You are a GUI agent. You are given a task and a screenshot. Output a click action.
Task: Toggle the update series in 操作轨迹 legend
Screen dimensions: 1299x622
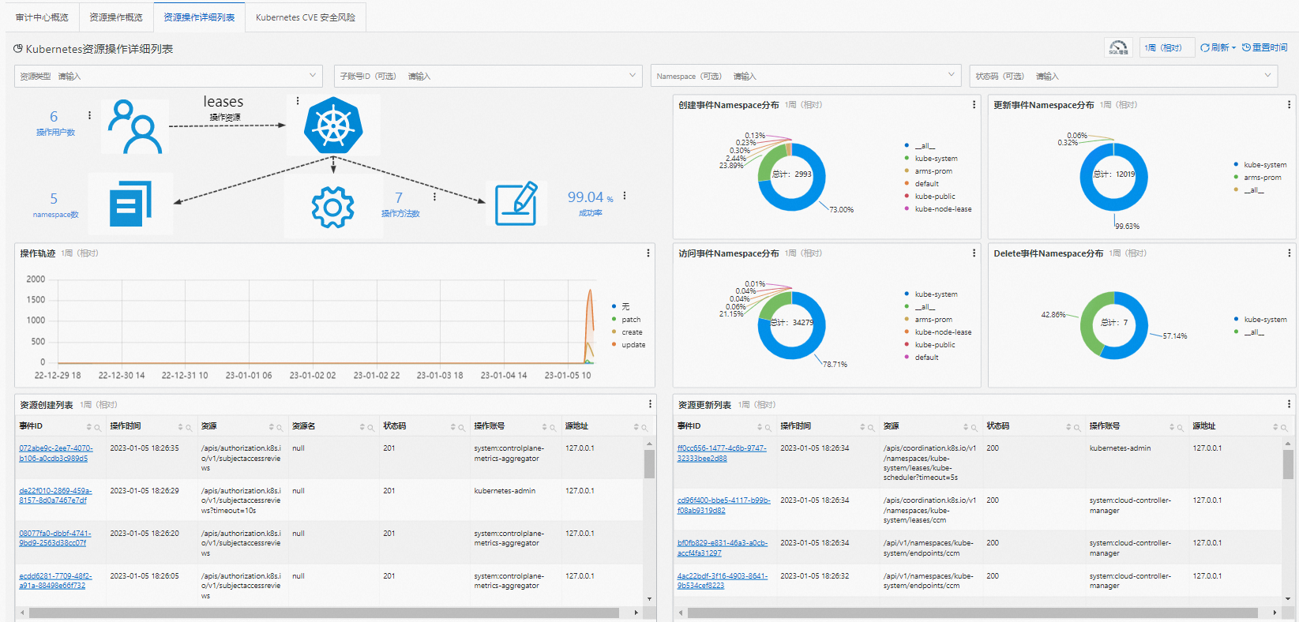(628, 345)
